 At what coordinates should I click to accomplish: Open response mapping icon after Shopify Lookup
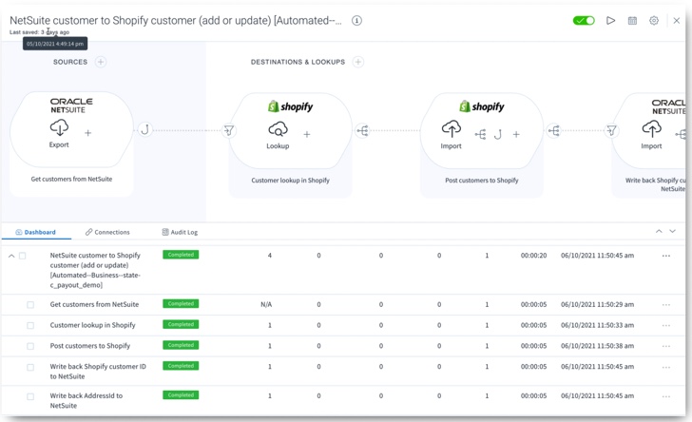tap(362, 130)
